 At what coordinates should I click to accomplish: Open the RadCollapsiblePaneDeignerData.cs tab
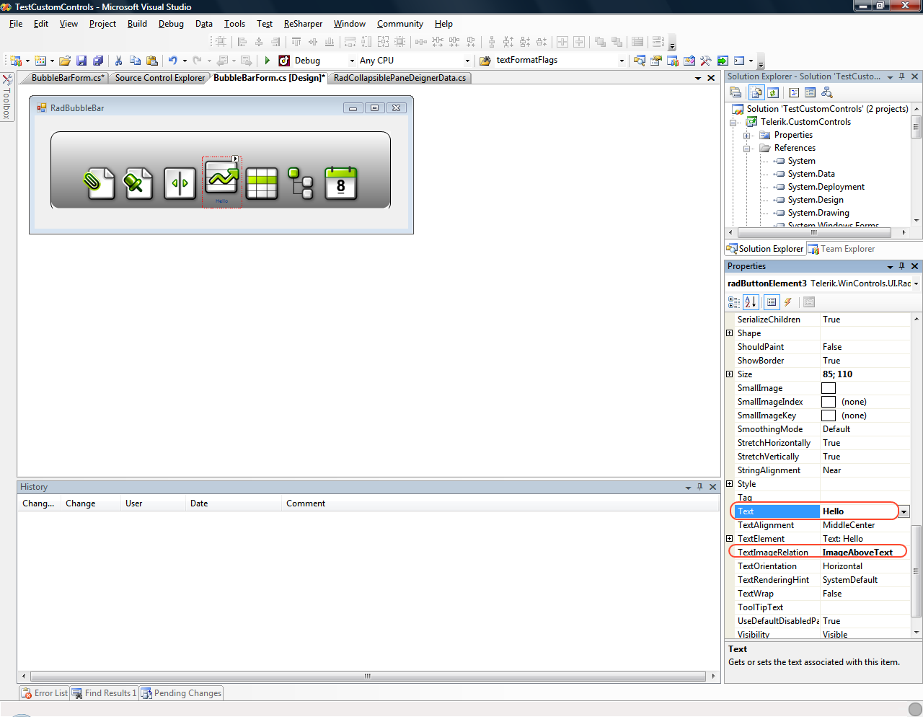click(x=399, y=78)
